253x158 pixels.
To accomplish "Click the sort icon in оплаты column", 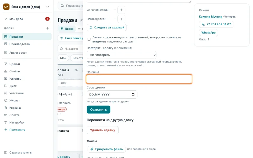I will click(x=76, y=70).
